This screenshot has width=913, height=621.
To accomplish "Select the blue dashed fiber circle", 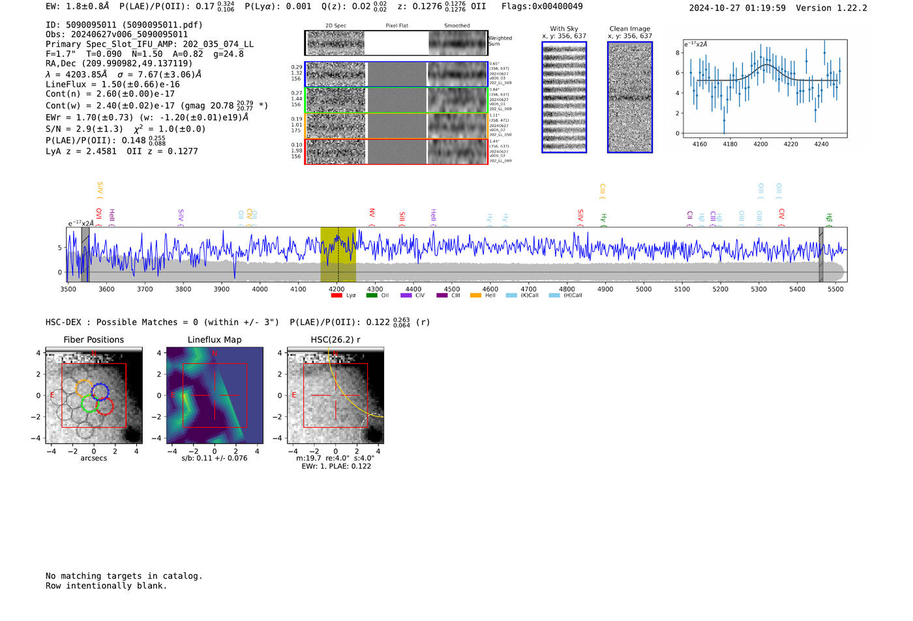I will tap(100, 392).
